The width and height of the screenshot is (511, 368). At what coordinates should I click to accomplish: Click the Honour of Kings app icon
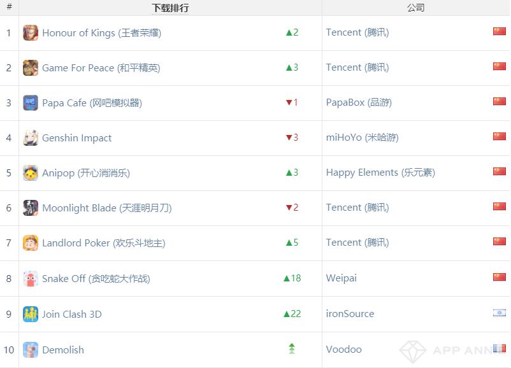click(31, 32)
